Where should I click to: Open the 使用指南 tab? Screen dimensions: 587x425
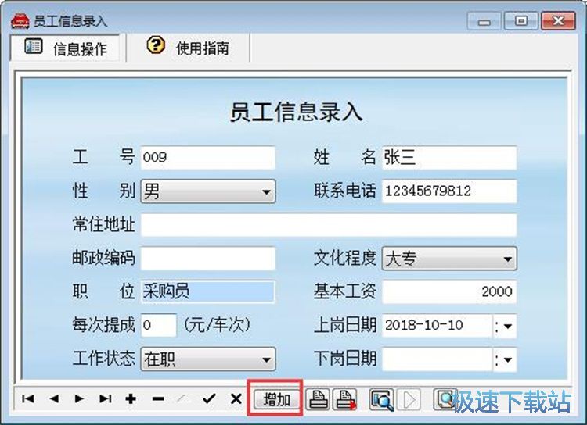point(188,47)
